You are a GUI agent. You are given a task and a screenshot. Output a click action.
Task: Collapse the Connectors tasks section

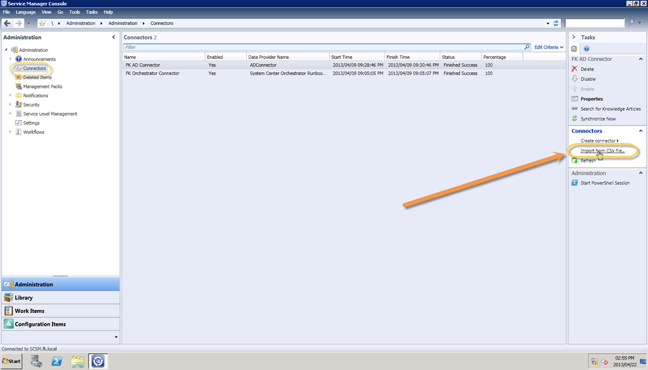[x=640, y=131]
